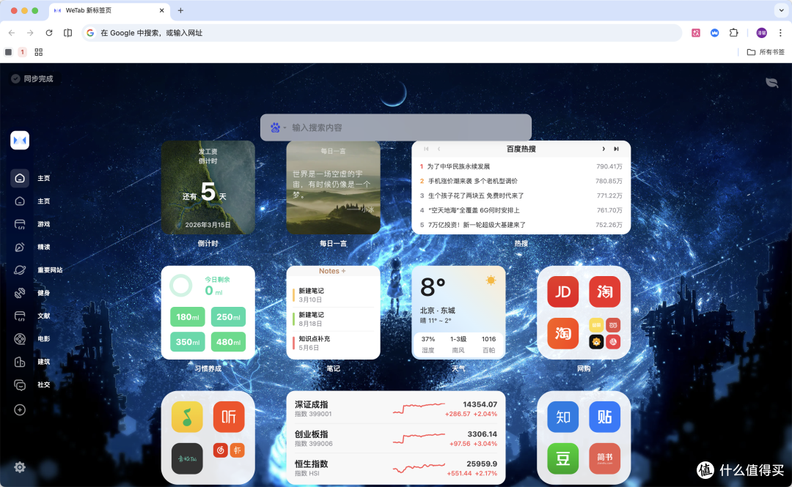Log 480ml of water
This screenshot has height=487, width=792.
[x=228, y=342]
